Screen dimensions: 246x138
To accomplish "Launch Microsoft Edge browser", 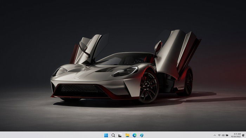I will (135, 135).
